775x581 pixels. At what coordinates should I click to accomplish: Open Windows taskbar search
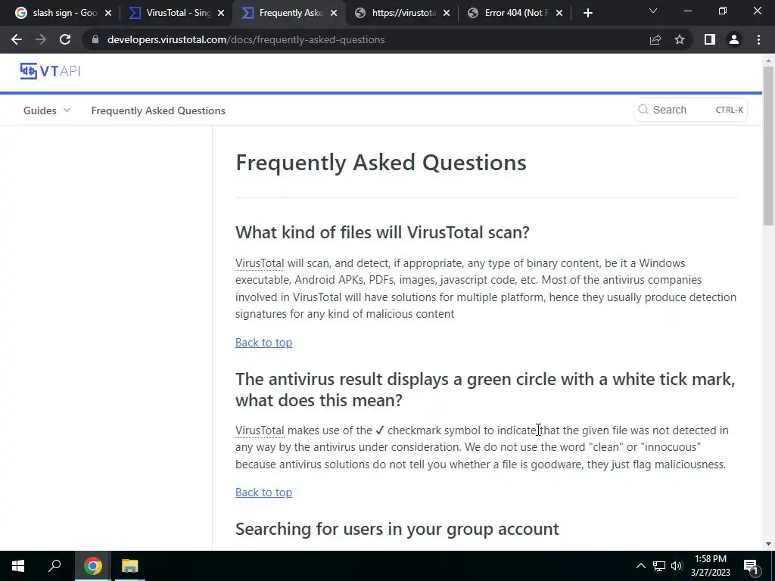tap(54, 566)
